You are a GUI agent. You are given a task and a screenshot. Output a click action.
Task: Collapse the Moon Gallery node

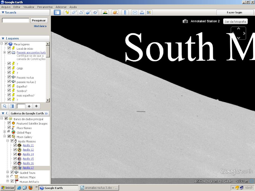(x=5, y=136)
